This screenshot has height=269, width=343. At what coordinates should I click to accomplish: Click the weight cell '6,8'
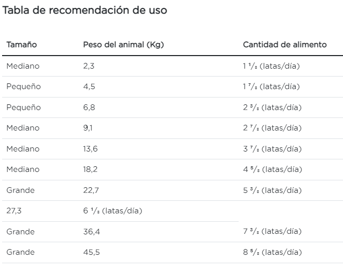coord(89,107)
